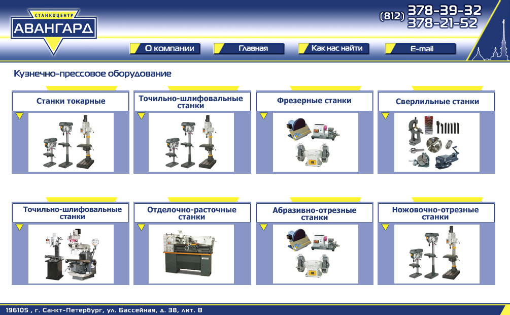Click the Абразивно-отрезные станки grinder thumbnail
This screenshot has height=315, width=510.
[315, 254]
